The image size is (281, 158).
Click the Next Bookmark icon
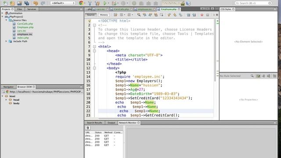(x=175, y=15)
